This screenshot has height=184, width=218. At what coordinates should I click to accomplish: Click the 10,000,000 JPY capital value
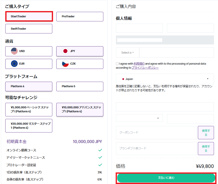[x=88, y=142]
